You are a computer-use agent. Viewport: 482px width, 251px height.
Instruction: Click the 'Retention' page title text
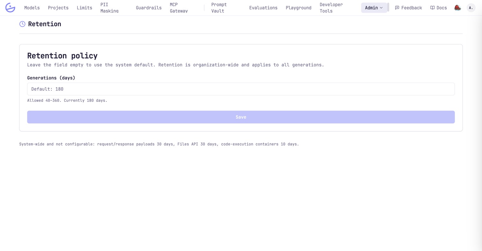[45, 24]
